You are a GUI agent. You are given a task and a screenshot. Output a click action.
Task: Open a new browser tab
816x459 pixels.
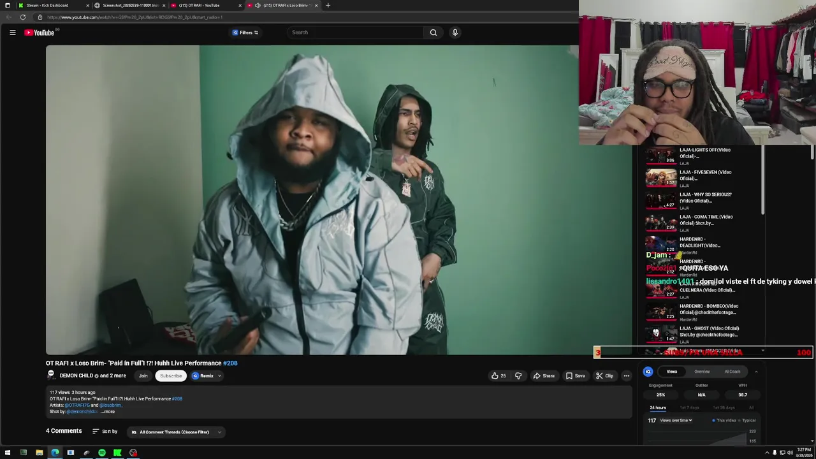click(328, 5)
